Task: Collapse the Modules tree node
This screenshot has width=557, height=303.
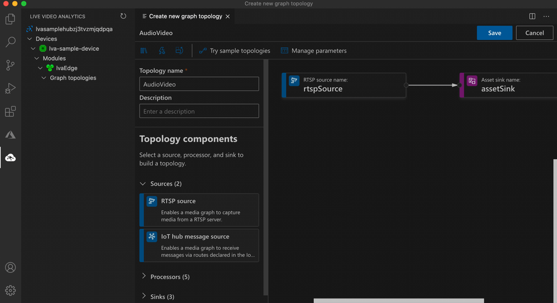Action: [x=37, y=58]
